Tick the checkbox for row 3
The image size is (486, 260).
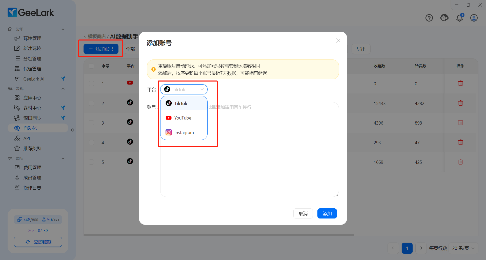click(x=91, y=123)
